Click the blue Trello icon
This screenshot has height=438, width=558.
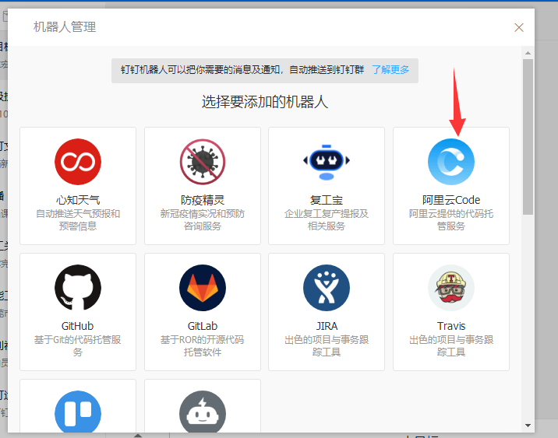(x=78, y=412)
